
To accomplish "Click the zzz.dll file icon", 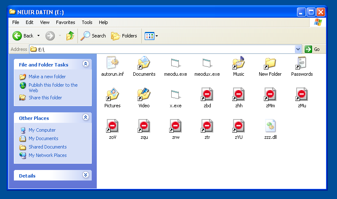I will pyautogui.click(x=270, y=126).
